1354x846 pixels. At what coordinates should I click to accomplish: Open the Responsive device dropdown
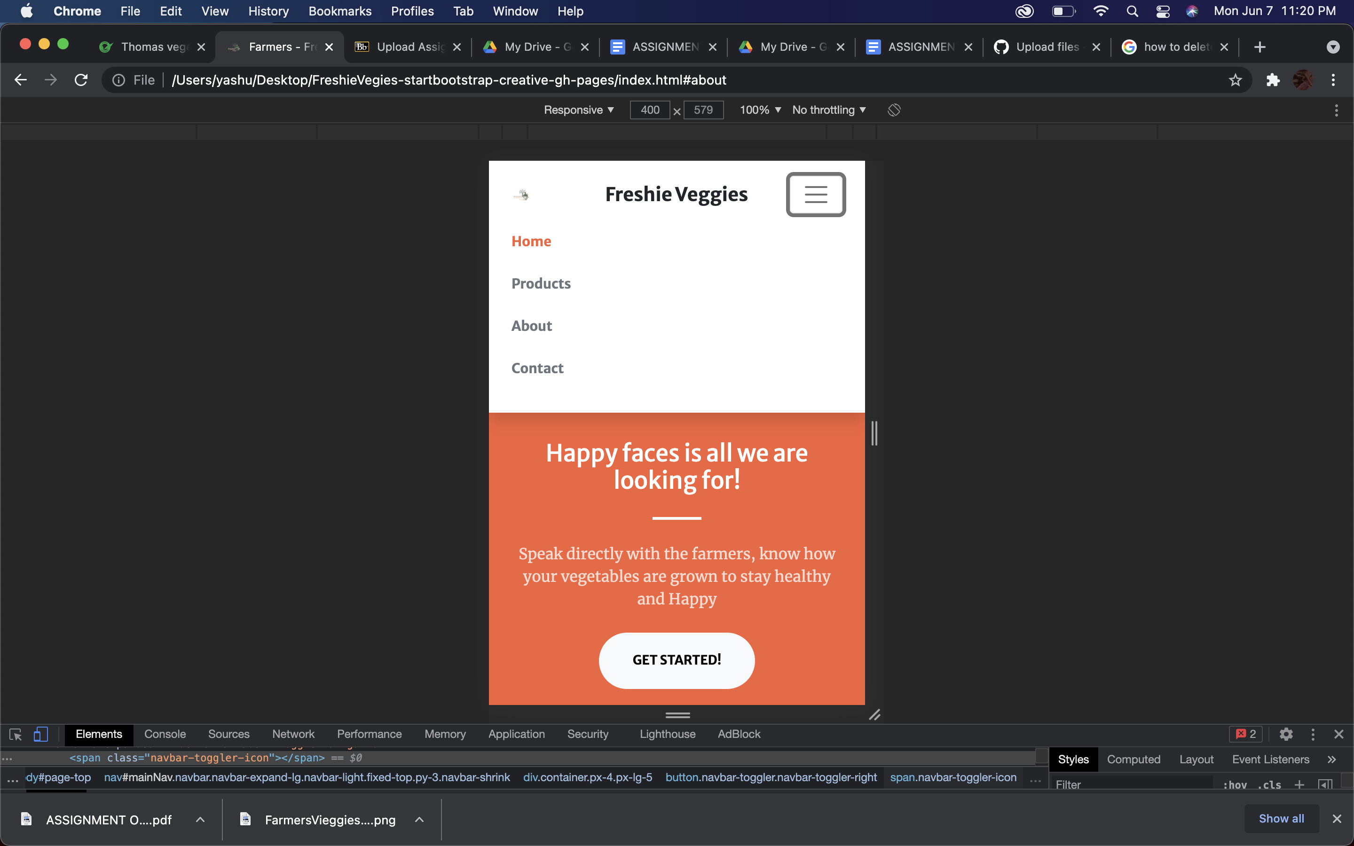coord(579,110)
